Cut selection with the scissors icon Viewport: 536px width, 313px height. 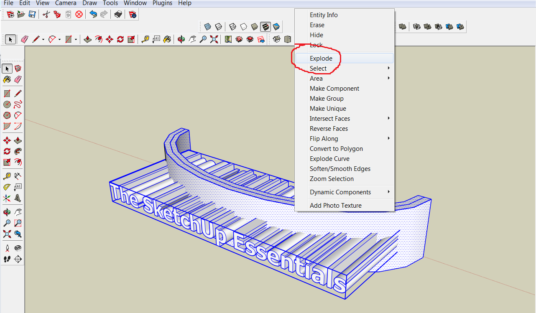[x=46, y=14]
